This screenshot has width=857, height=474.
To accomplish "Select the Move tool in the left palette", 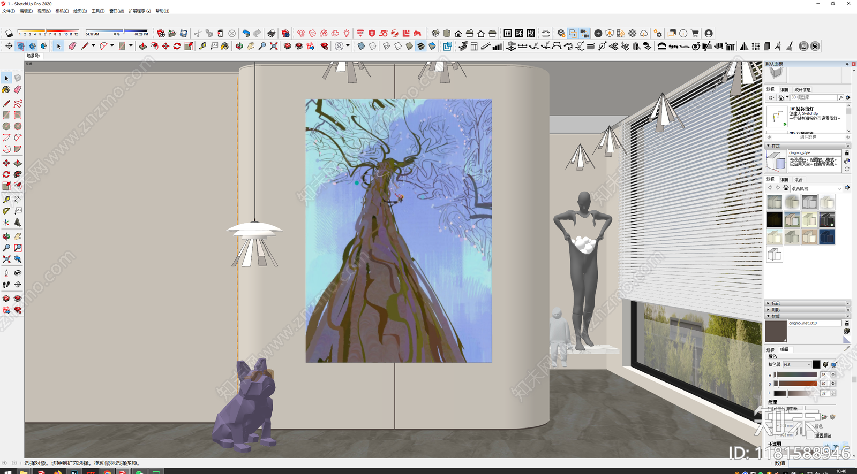I will [x=6, y=163].
